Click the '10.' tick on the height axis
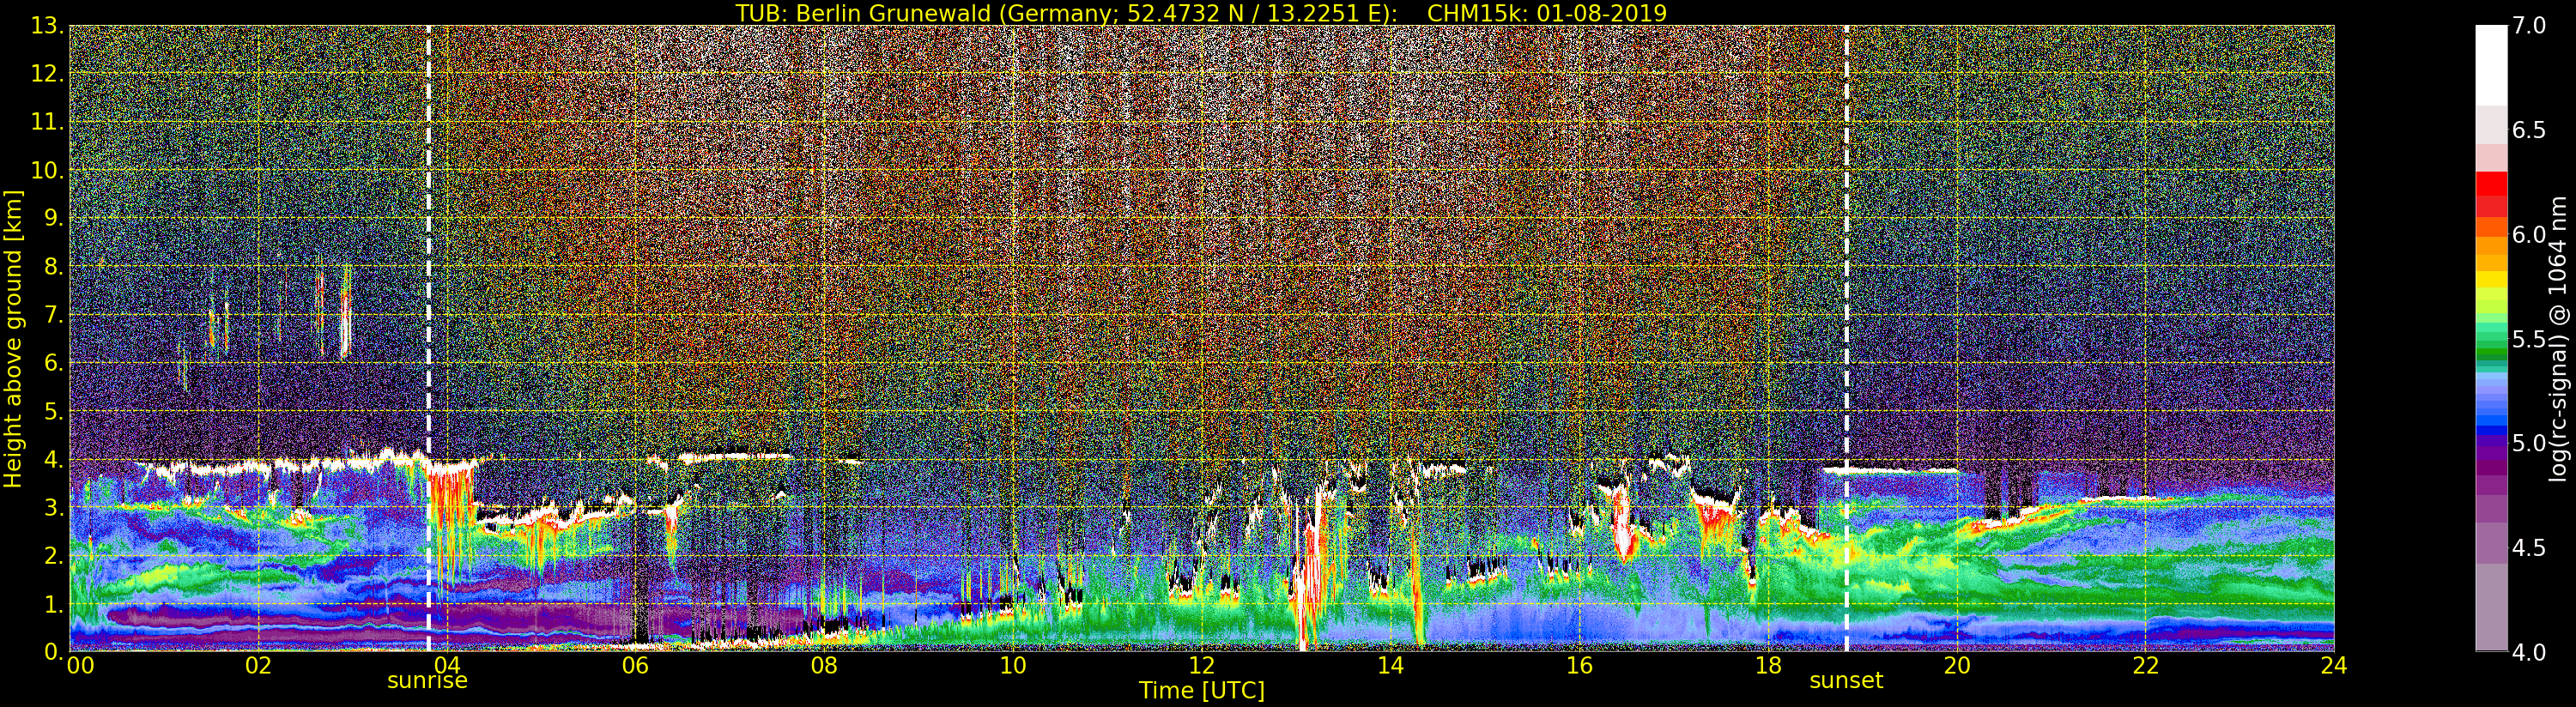Image resolution: width=2576 pixels, height=707 pixels. (x=48, y=170)
